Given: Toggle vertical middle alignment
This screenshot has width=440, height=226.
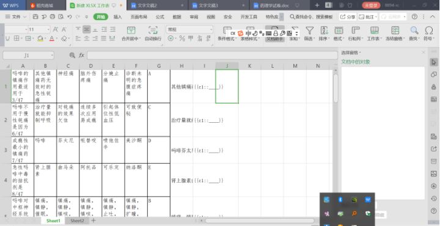Looking at the screenshot, I should (x=87, y=29).
